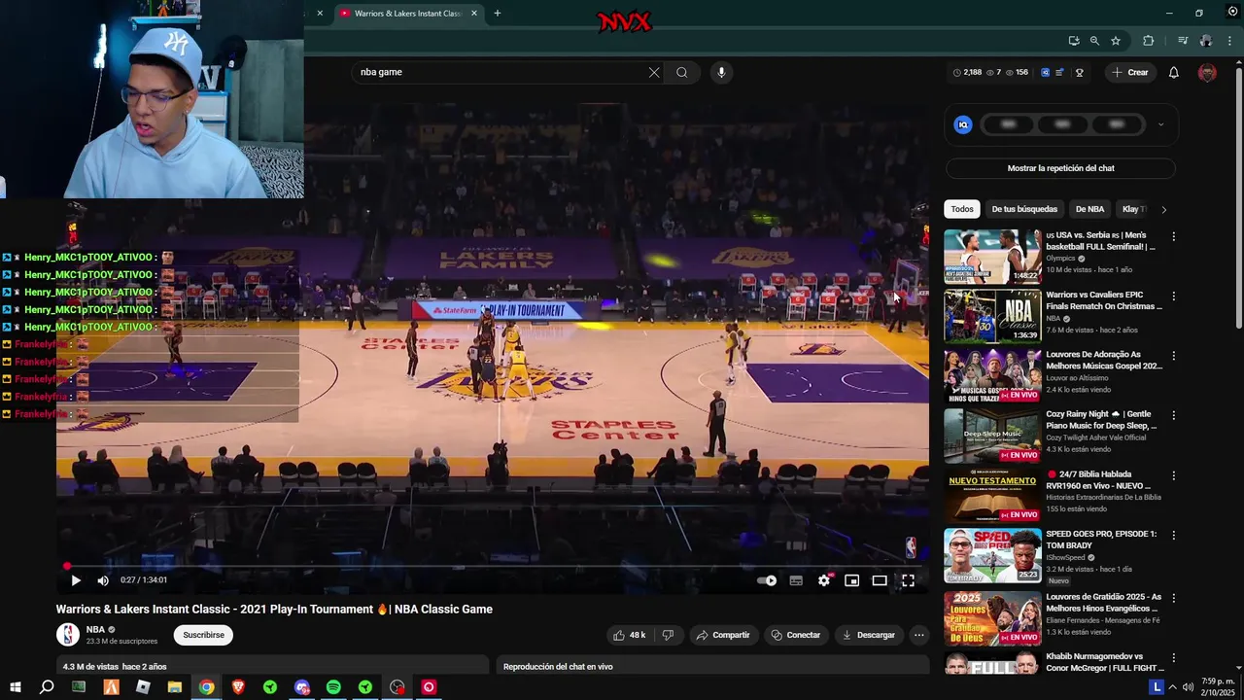1244x700 pixels.
Task: Select the 'De tus búsquedas' chip
Action: point(1024,209)
